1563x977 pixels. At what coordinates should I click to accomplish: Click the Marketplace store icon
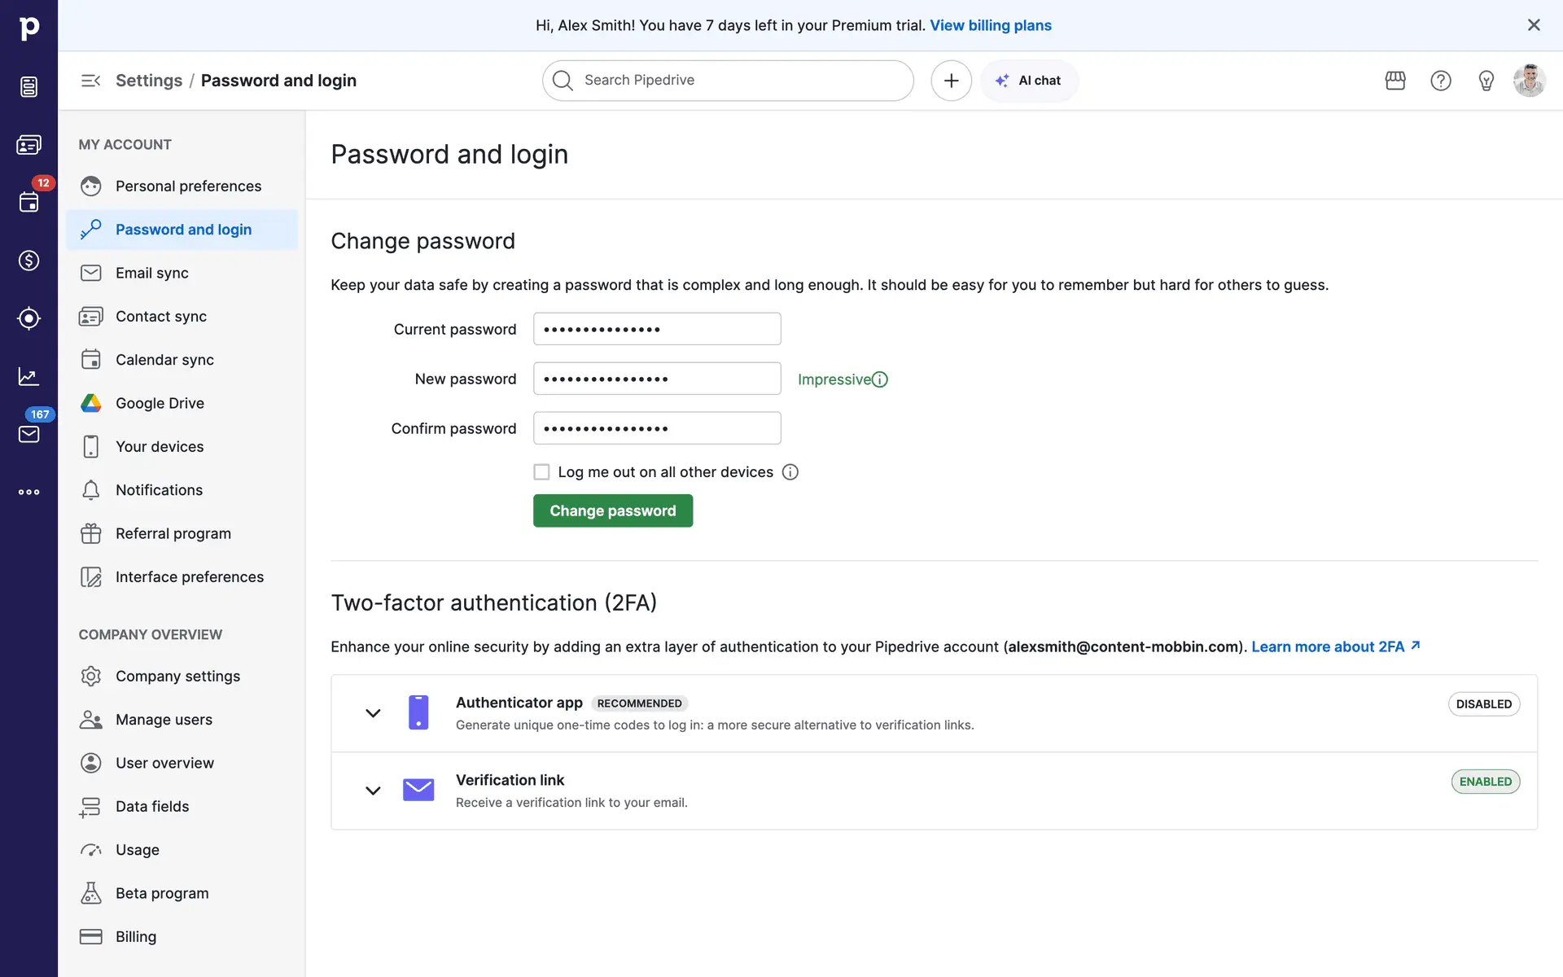[1395, 81]
